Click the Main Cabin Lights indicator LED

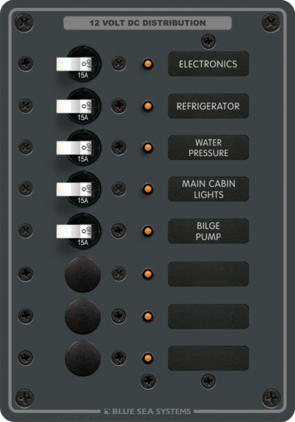(148, 189)
